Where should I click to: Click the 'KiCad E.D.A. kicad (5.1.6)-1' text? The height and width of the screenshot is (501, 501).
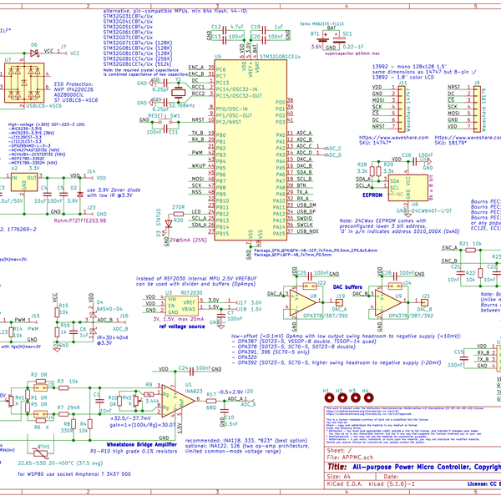tap(371, 483)
